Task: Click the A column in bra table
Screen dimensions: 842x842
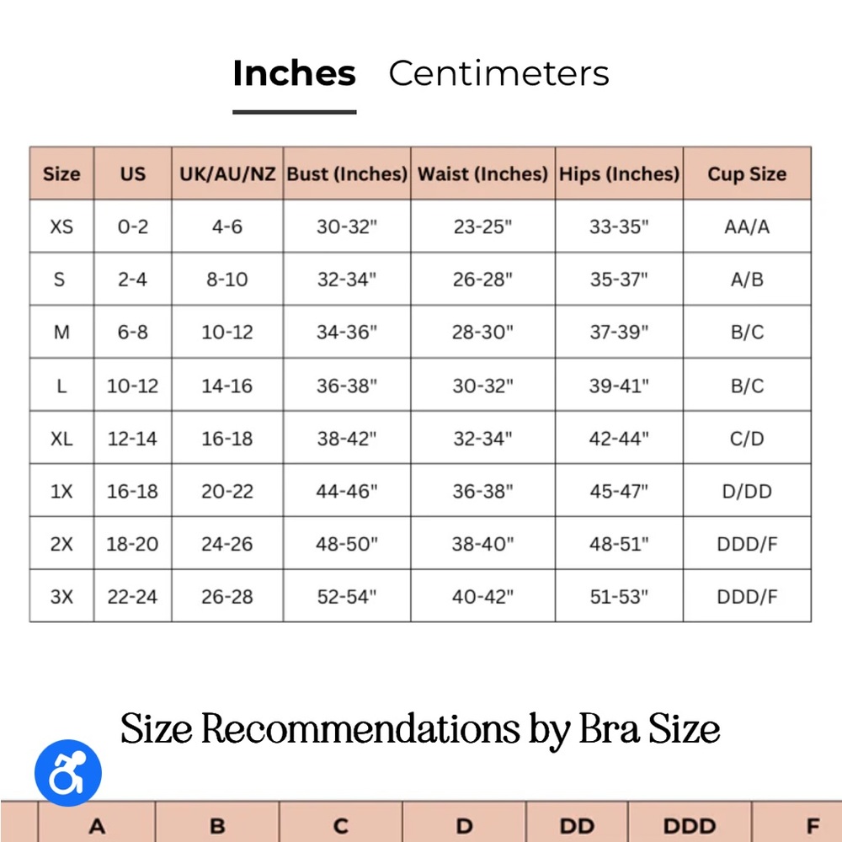Action: pyautogui.click(x=97, y=826)
